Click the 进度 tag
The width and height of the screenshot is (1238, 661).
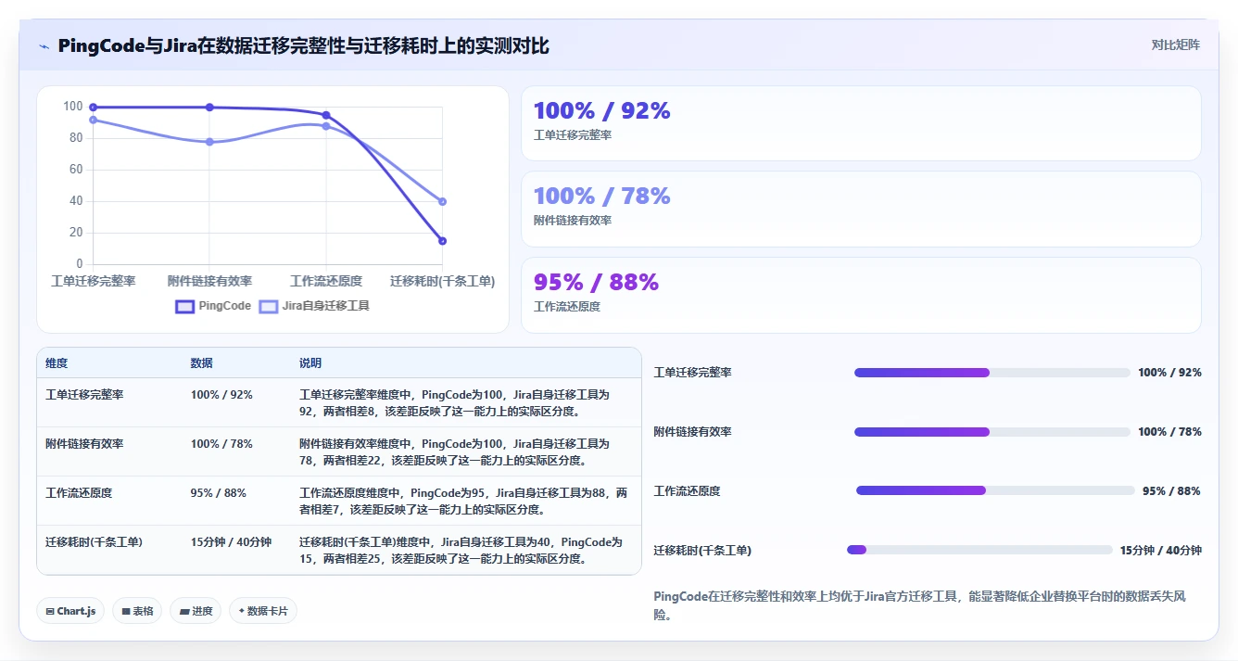point(196,611)
